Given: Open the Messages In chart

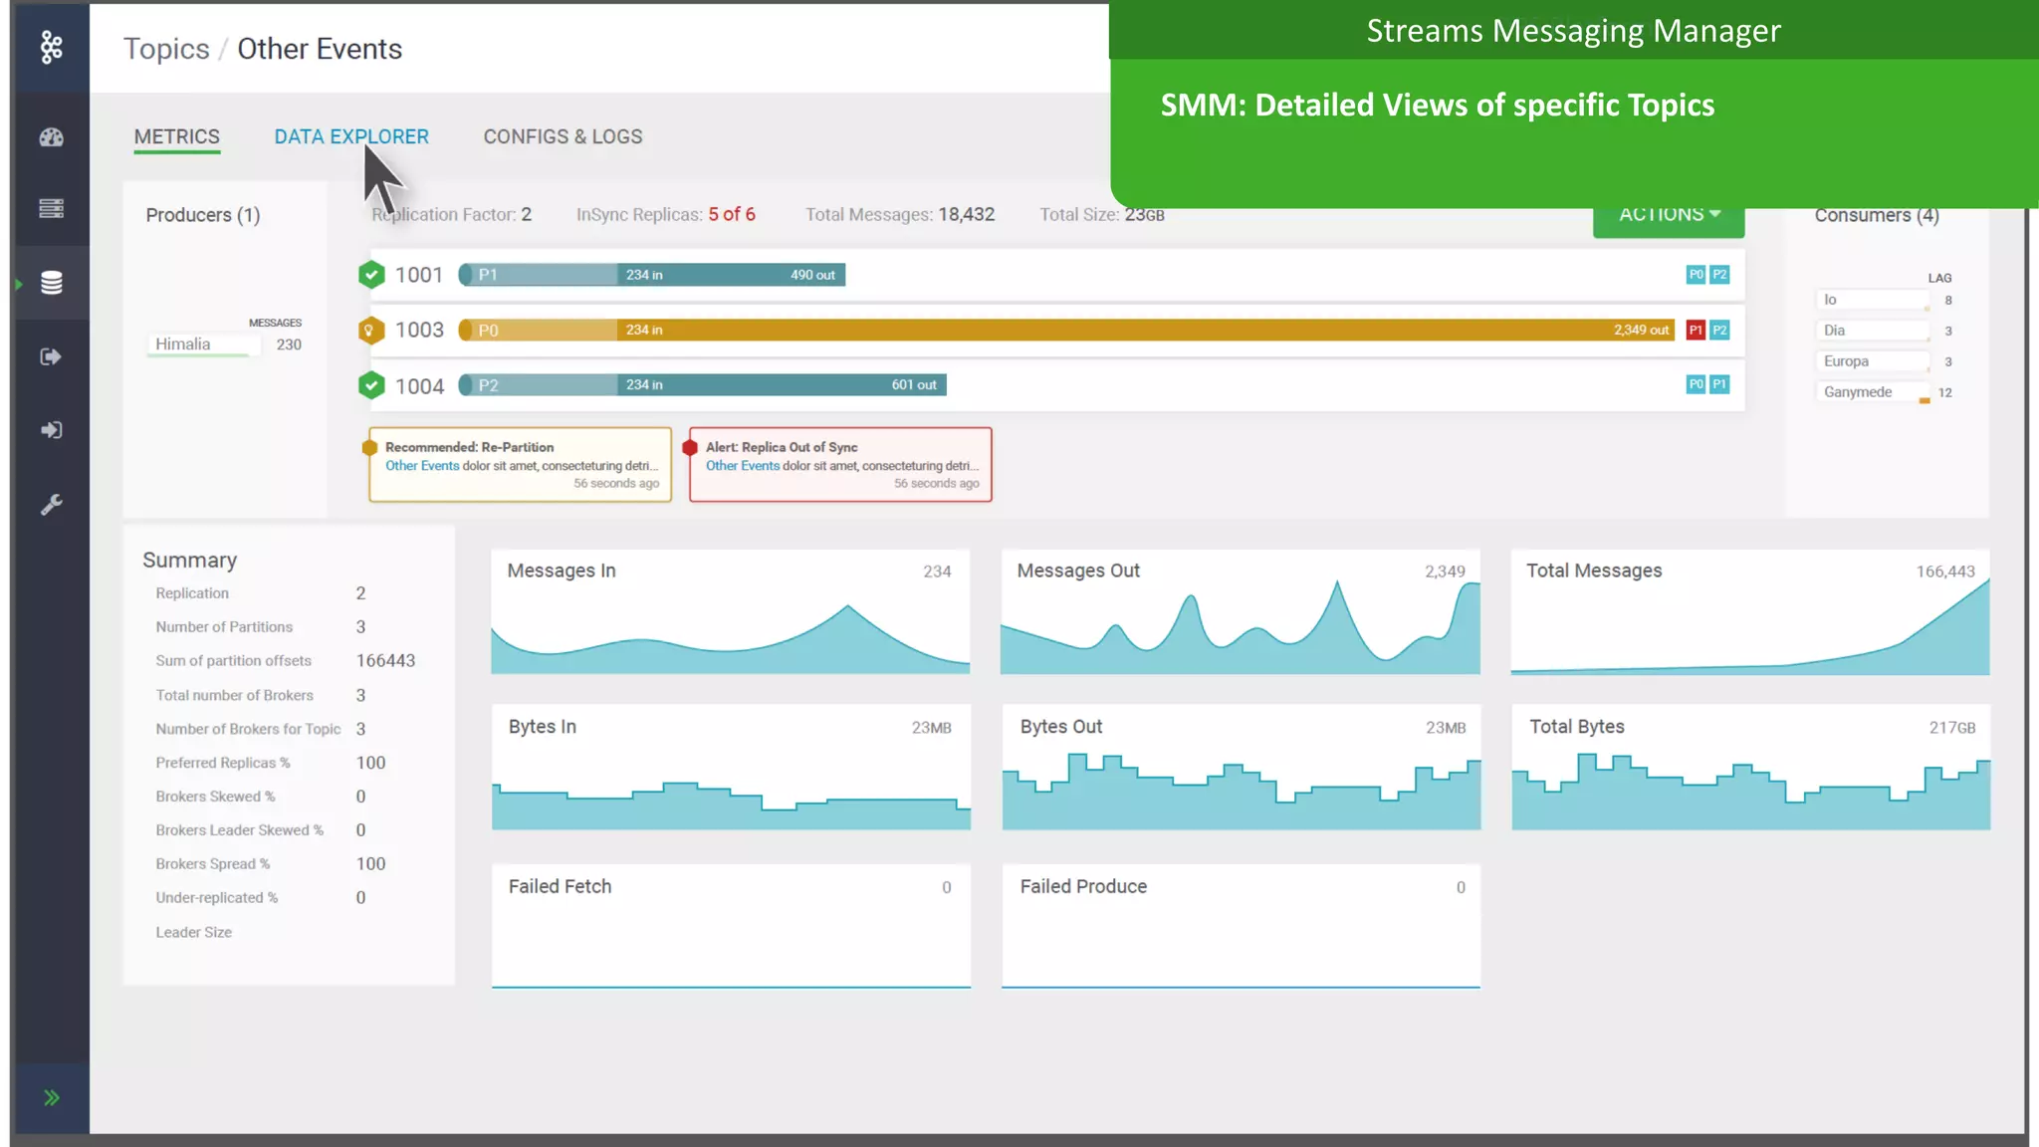Looking at the screenshot, I should click(x=731, y=611).
